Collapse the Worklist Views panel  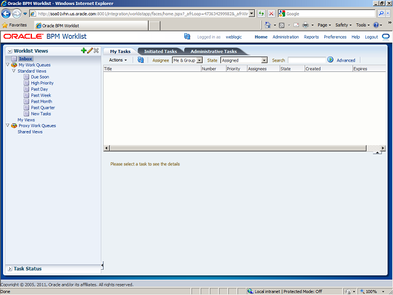pyautogui.click(x=9, y=51)
